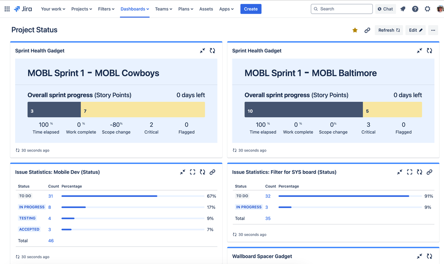Viewport: 444px width, 264px height.
Task: Open the Help menu icon
Action: pyautogui.click(x=415, y=8)
